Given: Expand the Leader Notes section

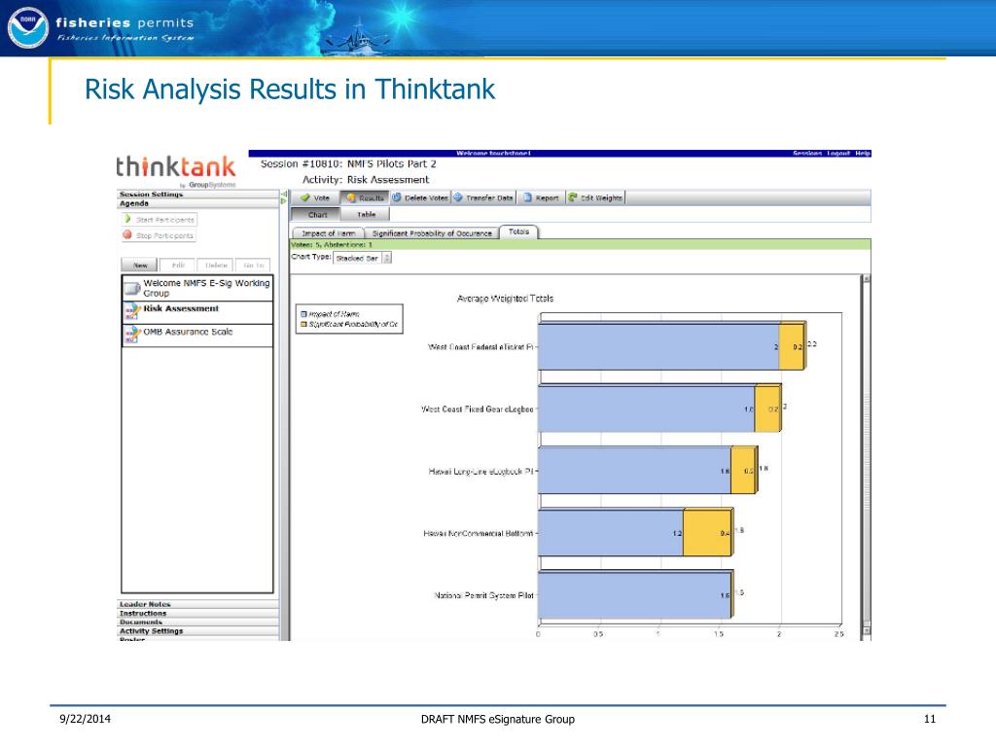Looking at the screenshot, I should [x=198, y=604].
